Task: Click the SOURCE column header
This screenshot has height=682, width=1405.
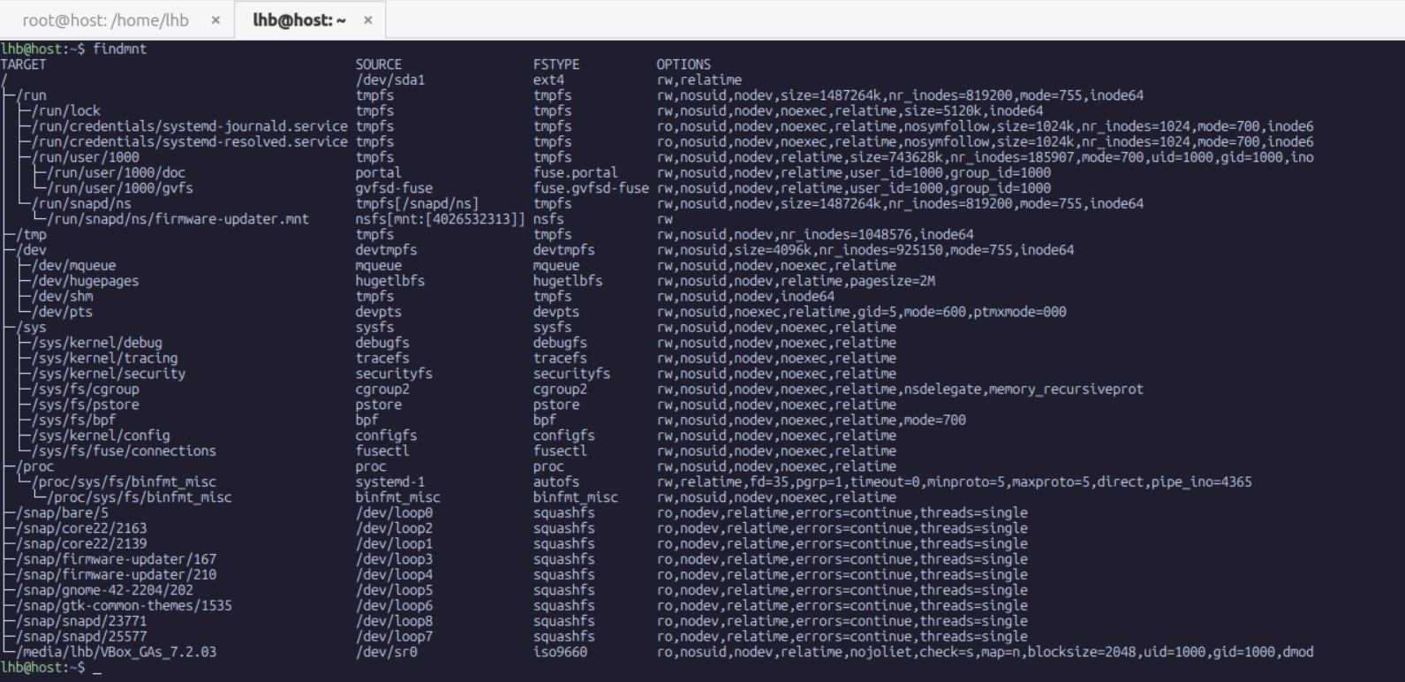Action: [x=378, y=64]
